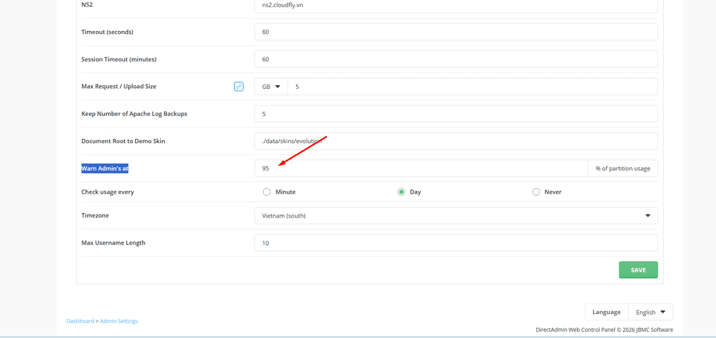Click the NS2 nameserver input field
This screenshot has height=338, width=716.
(x=456, y=5)
